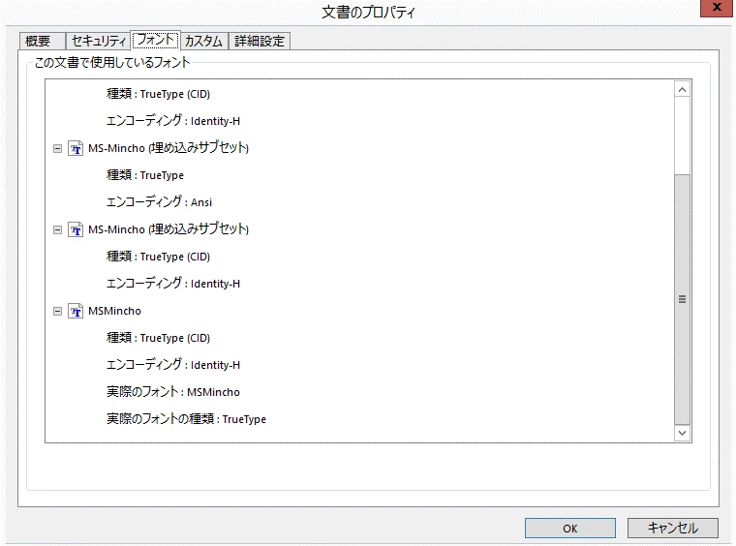Click the キャンセル button
736x546 pixels.
[673, 529]
